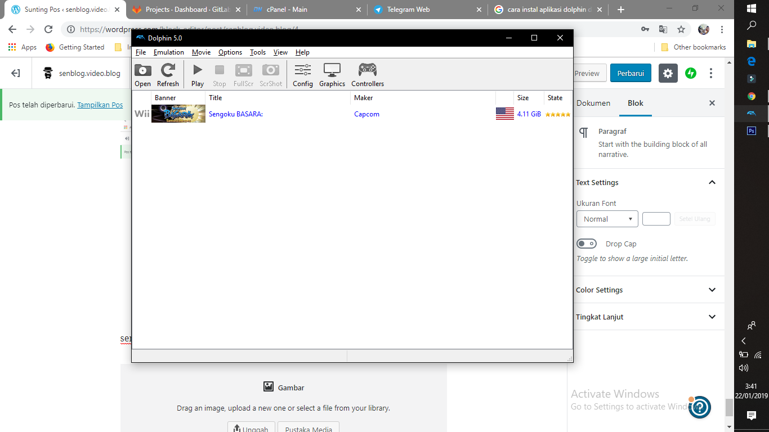Click the green Jetpack icon
The height and width of the screenshot is (432, 769).
(691, 73)
